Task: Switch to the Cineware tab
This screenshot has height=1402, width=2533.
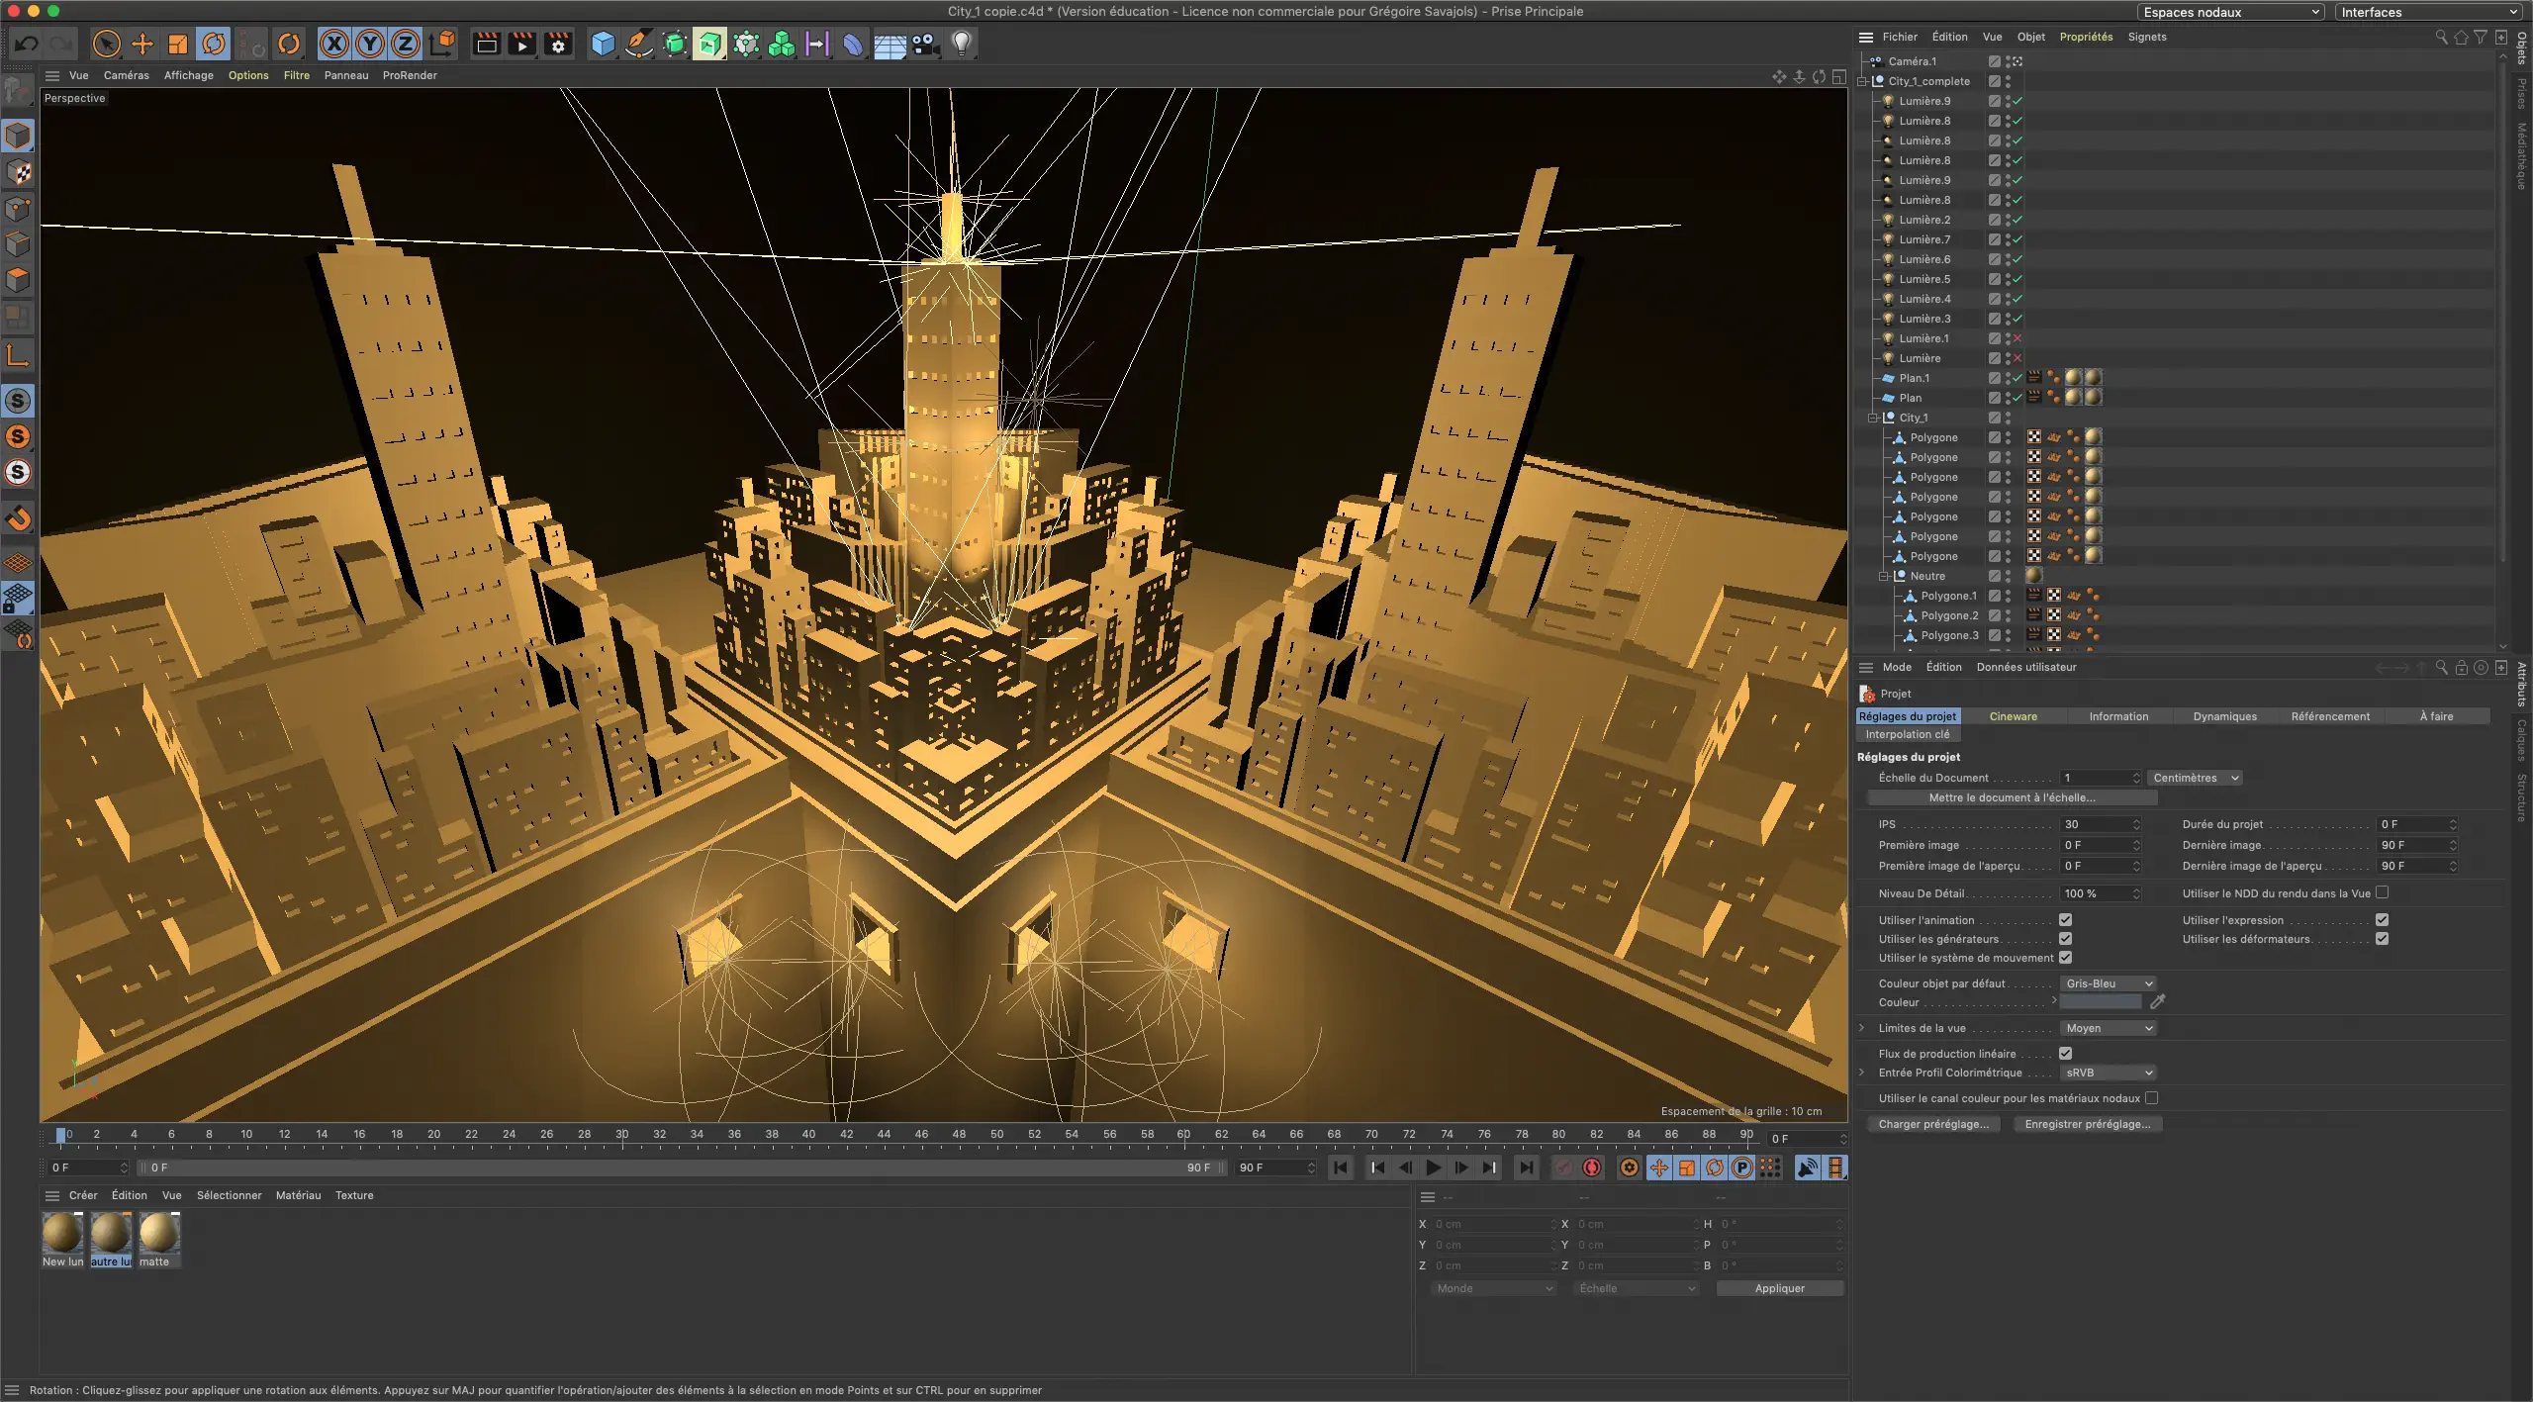Action: (2013, 716)
